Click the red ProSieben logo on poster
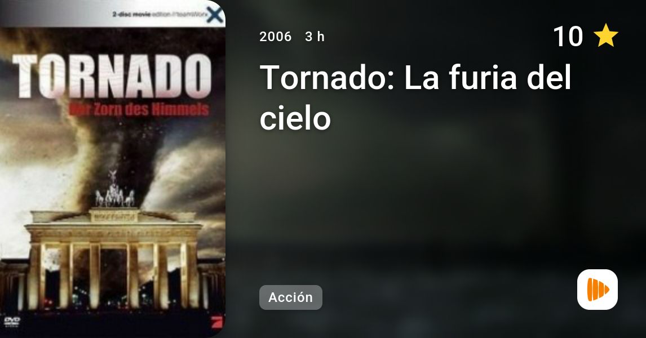Screen dimensions: 646x338 (215, 321)
